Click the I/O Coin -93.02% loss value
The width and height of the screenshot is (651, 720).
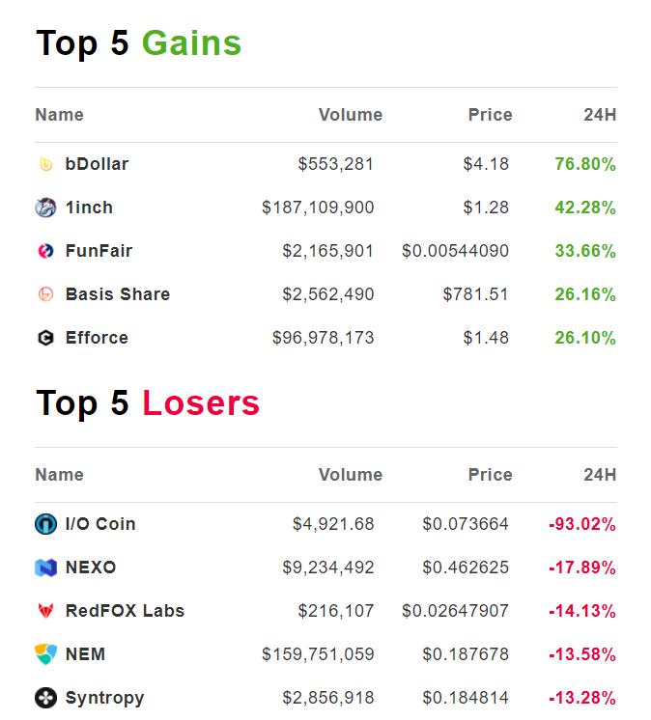point(582,524)
